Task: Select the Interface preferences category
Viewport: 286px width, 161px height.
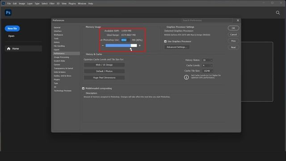Action: 58,31
